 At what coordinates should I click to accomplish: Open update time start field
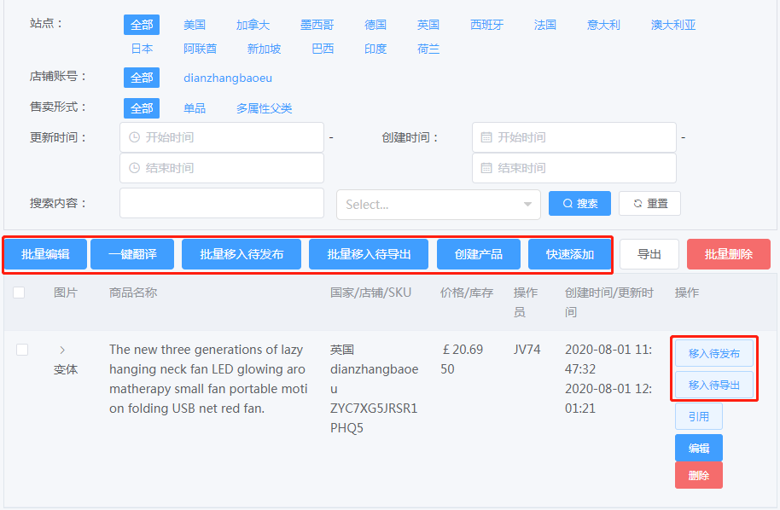(x=222, y=137)
